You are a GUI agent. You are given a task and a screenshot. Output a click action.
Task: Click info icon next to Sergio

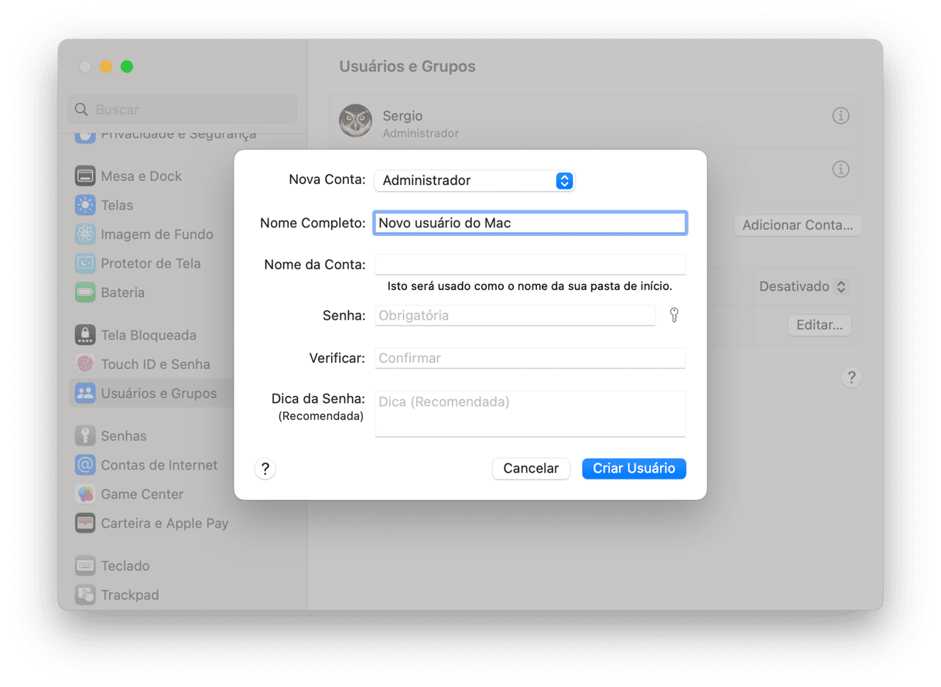tap(840, 116)
